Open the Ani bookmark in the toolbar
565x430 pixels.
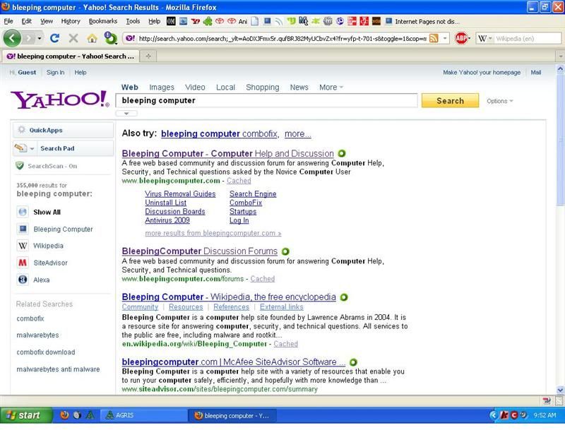243,22
